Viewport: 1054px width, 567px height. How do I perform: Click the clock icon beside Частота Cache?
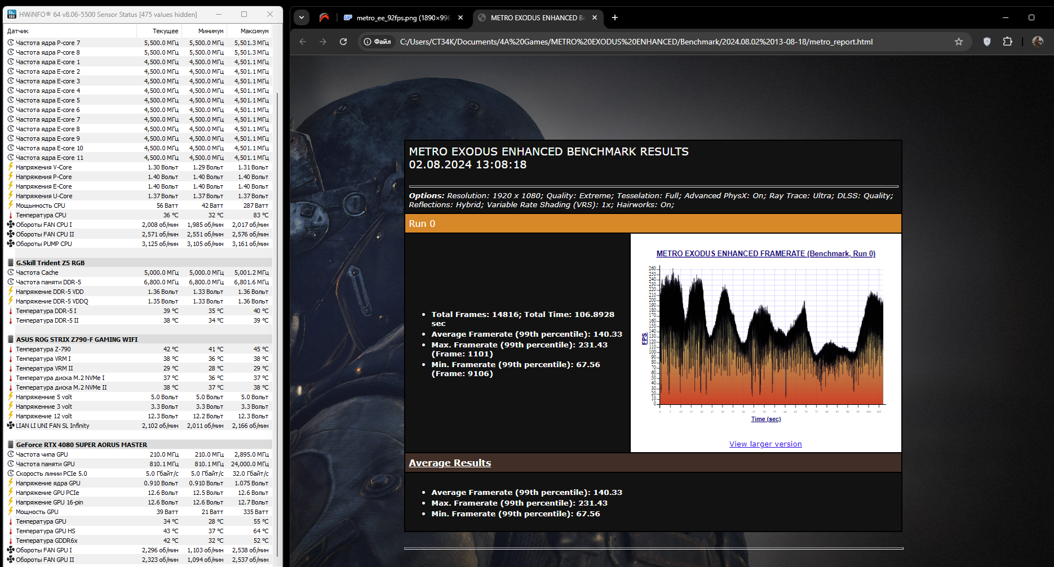11,273
